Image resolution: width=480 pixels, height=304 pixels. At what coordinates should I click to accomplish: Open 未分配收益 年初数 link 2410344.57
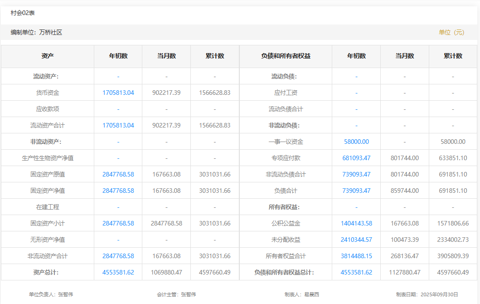356,240
